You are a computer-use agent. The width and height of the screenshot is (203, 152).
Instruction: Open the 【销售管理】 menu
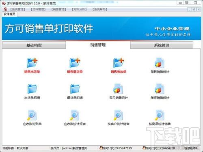click(59, 9)
